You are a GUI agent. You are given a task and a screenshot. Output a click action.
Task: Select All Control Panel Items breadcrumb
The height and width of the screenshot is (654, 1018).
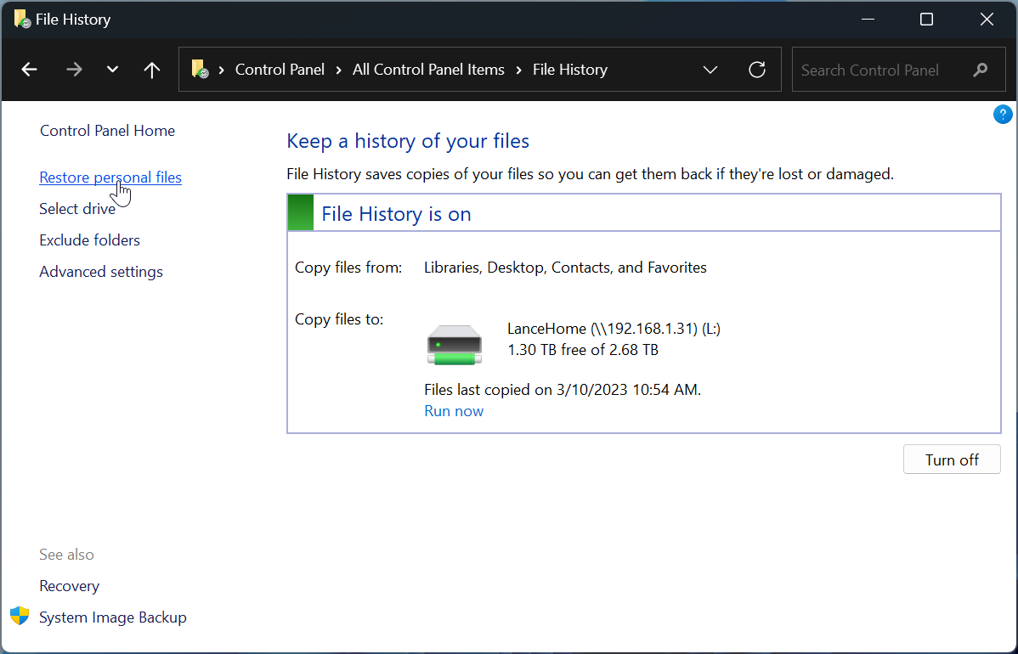coord(428,70)
